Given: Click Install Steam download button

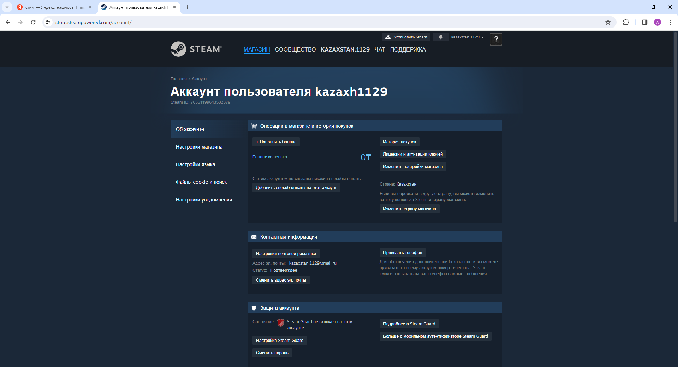Looking at the screenshot, I should coord(406,37).
